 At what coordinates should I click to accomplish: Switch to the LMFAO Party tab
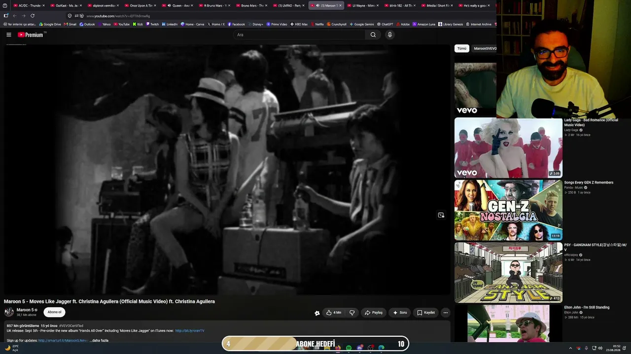[x=289, y=5]
